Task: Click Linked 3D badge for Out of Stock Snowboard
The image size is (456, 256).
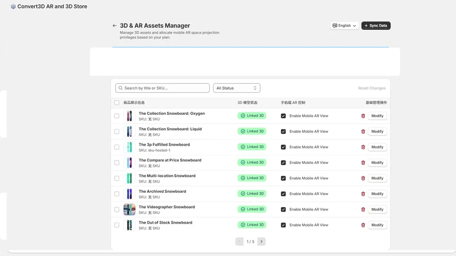Action: coord(252,225)
